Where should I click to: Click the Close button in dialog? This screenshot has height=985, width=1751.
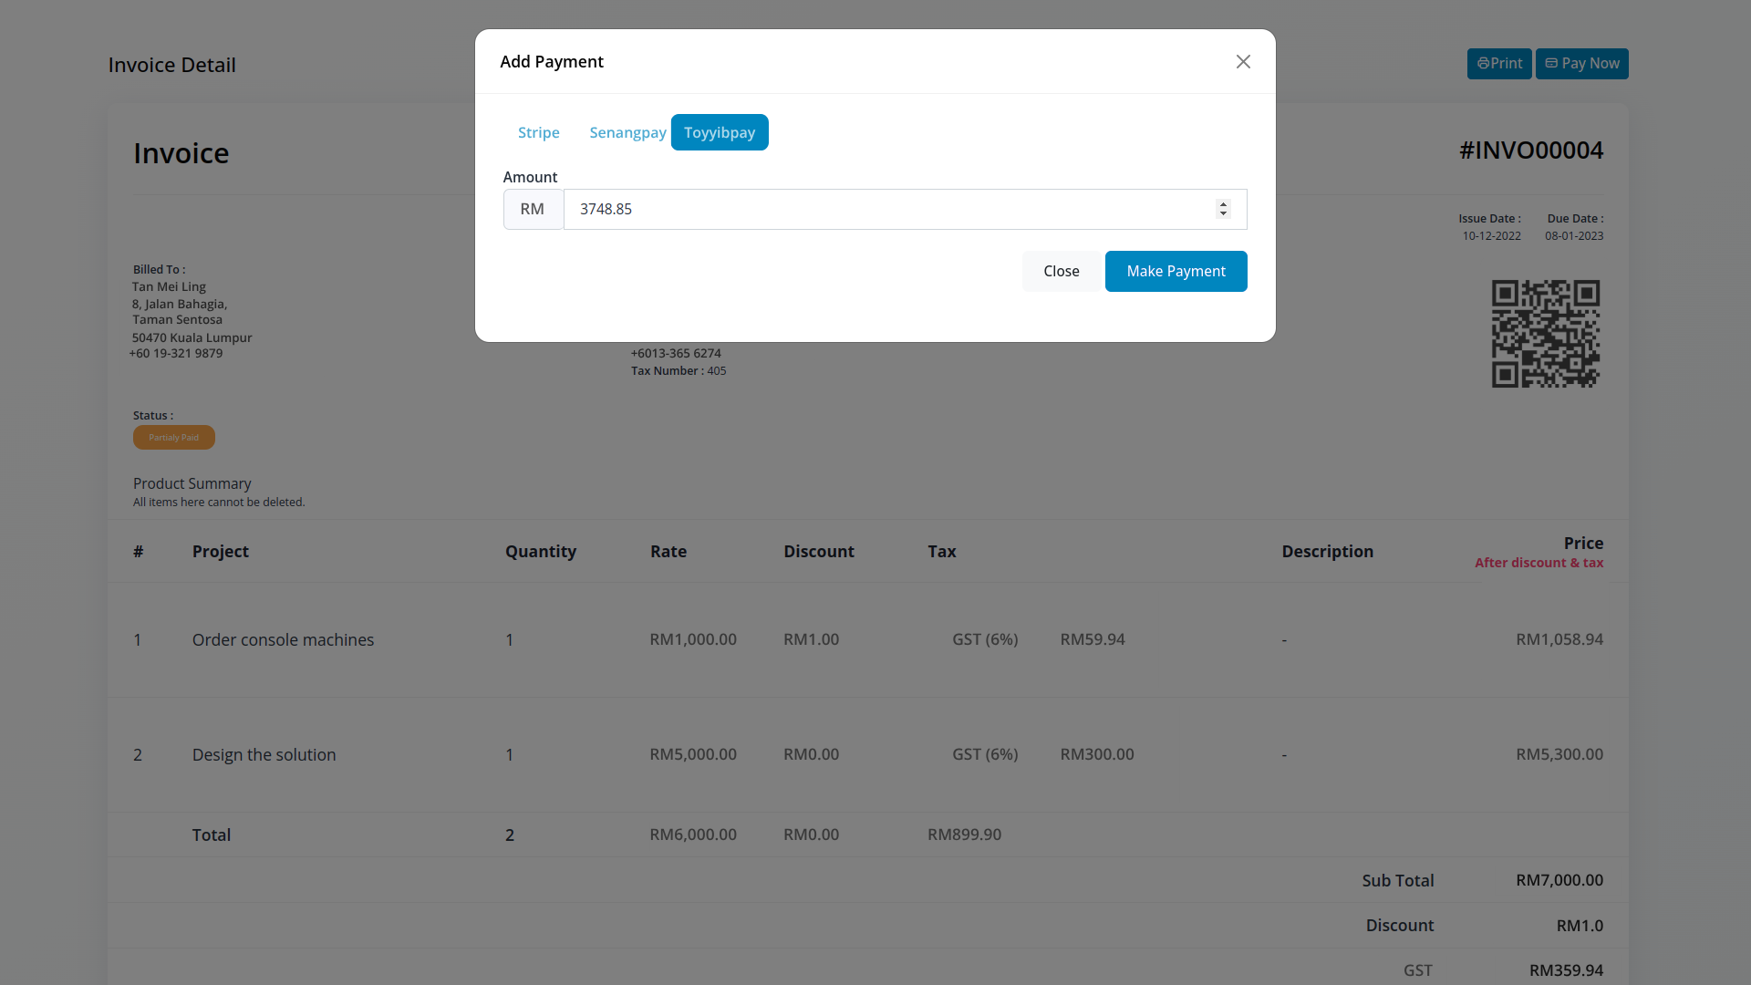pos(1061,271)
